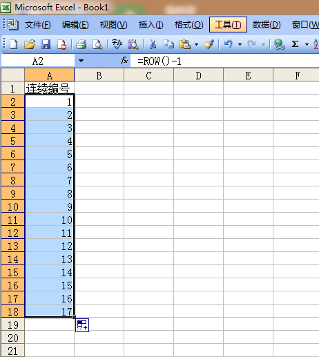Click the greyed Redo arrow
319x357 pixels.
[x=252, y=44]
